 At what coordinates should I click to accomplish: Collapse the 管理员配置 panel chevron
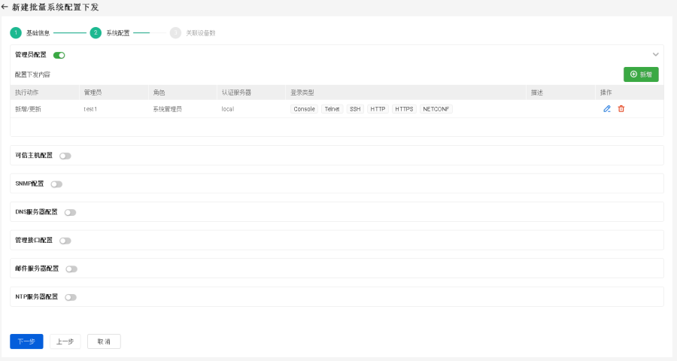tap(655, 55)
